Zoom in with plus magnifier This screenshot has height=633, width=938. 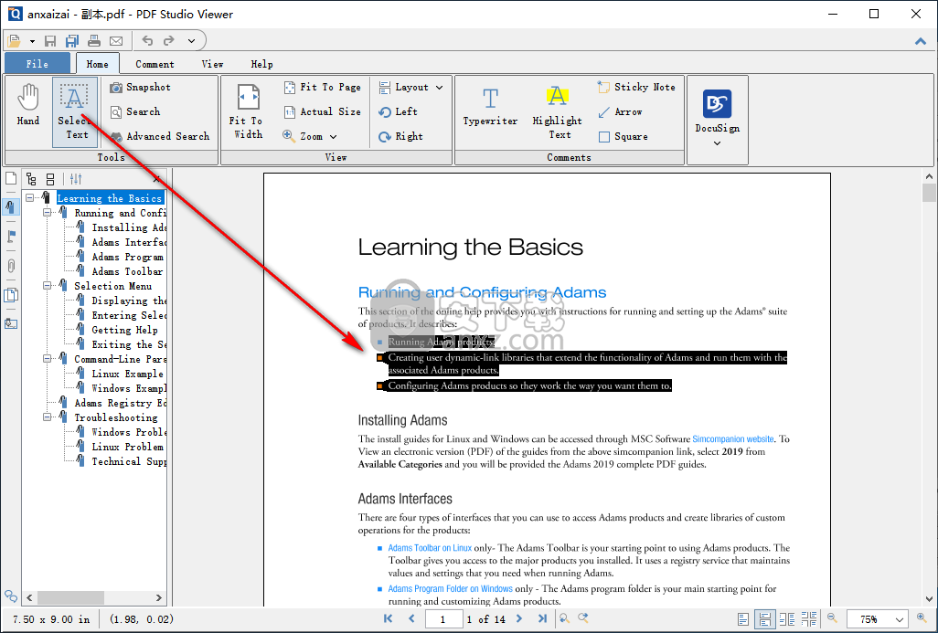coord(922,618)
